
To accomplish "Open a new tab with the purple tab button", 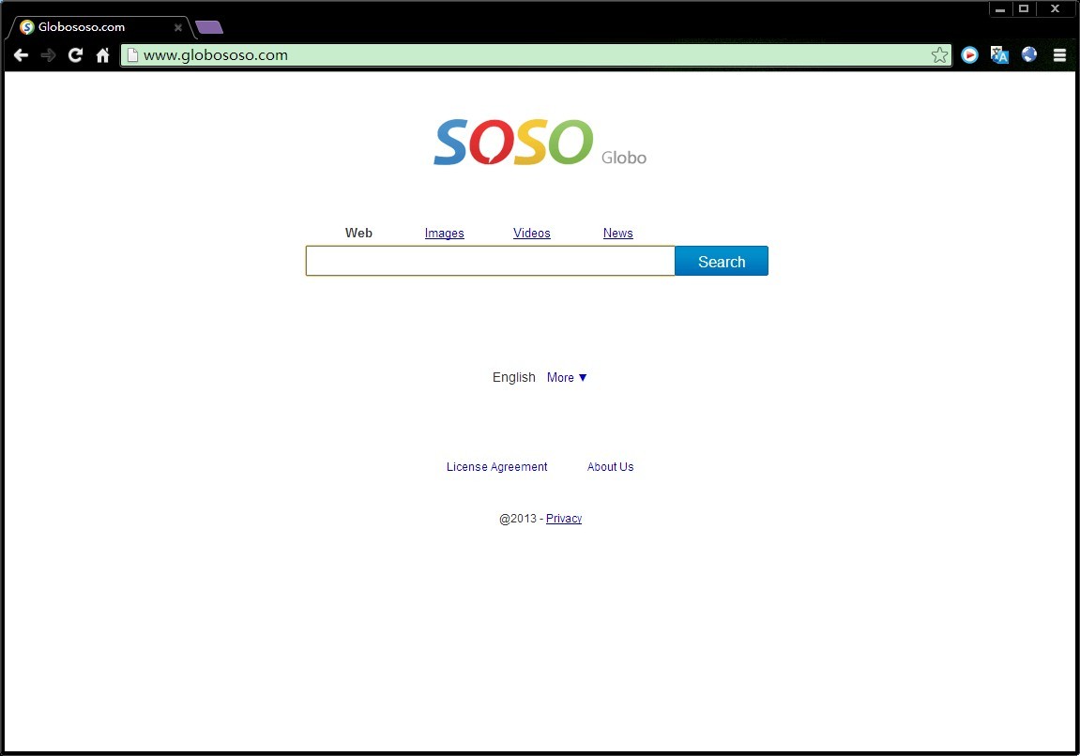I will point(208,27).
